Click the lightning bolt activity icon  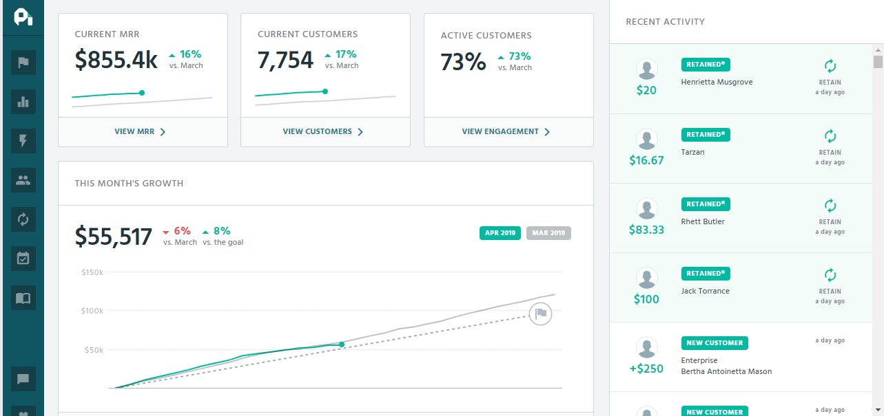coord(23,141)
